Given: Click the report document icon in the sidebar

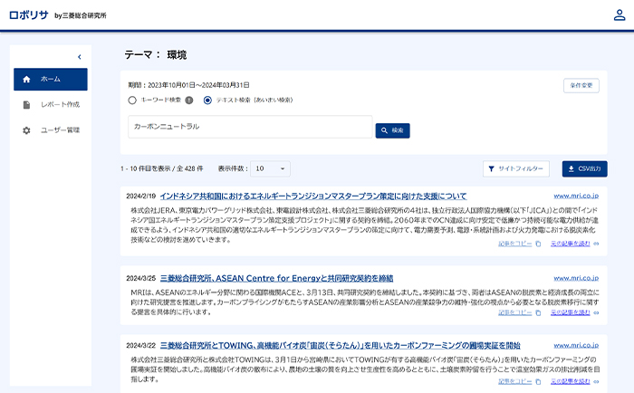Looking at the screenshot, I should [x=26, y=105].
